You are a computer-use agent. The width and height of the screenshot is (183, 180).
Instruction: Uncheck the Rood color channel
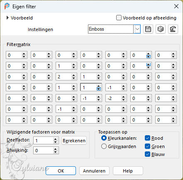point(147,138)
